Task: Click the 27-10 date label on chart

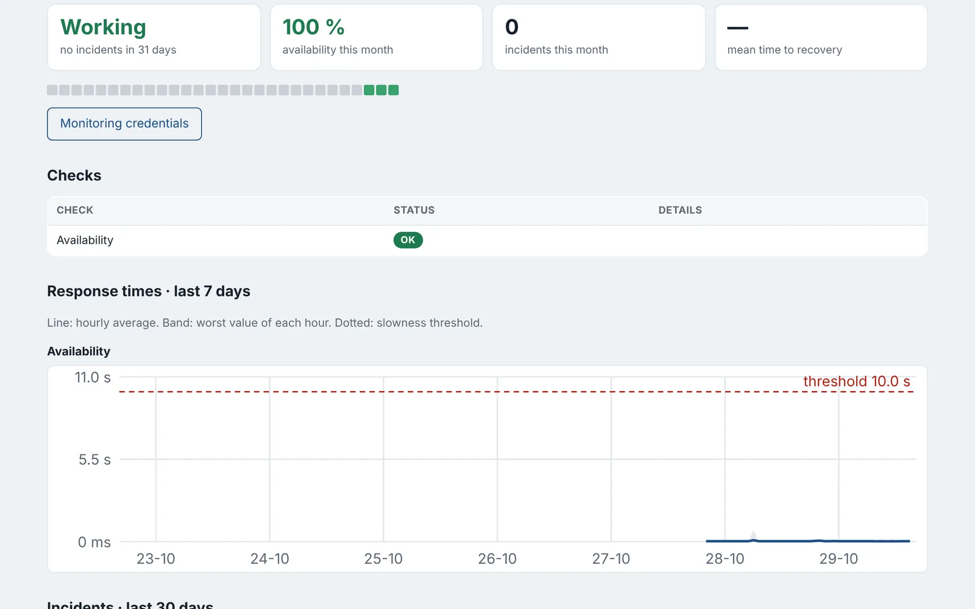Action: click(611, 558)
